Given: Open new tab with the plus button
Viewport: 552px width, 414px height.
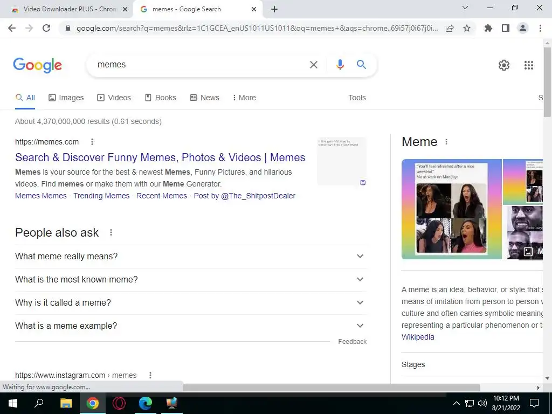Looking at the screenshot, I should coord(274,10).
